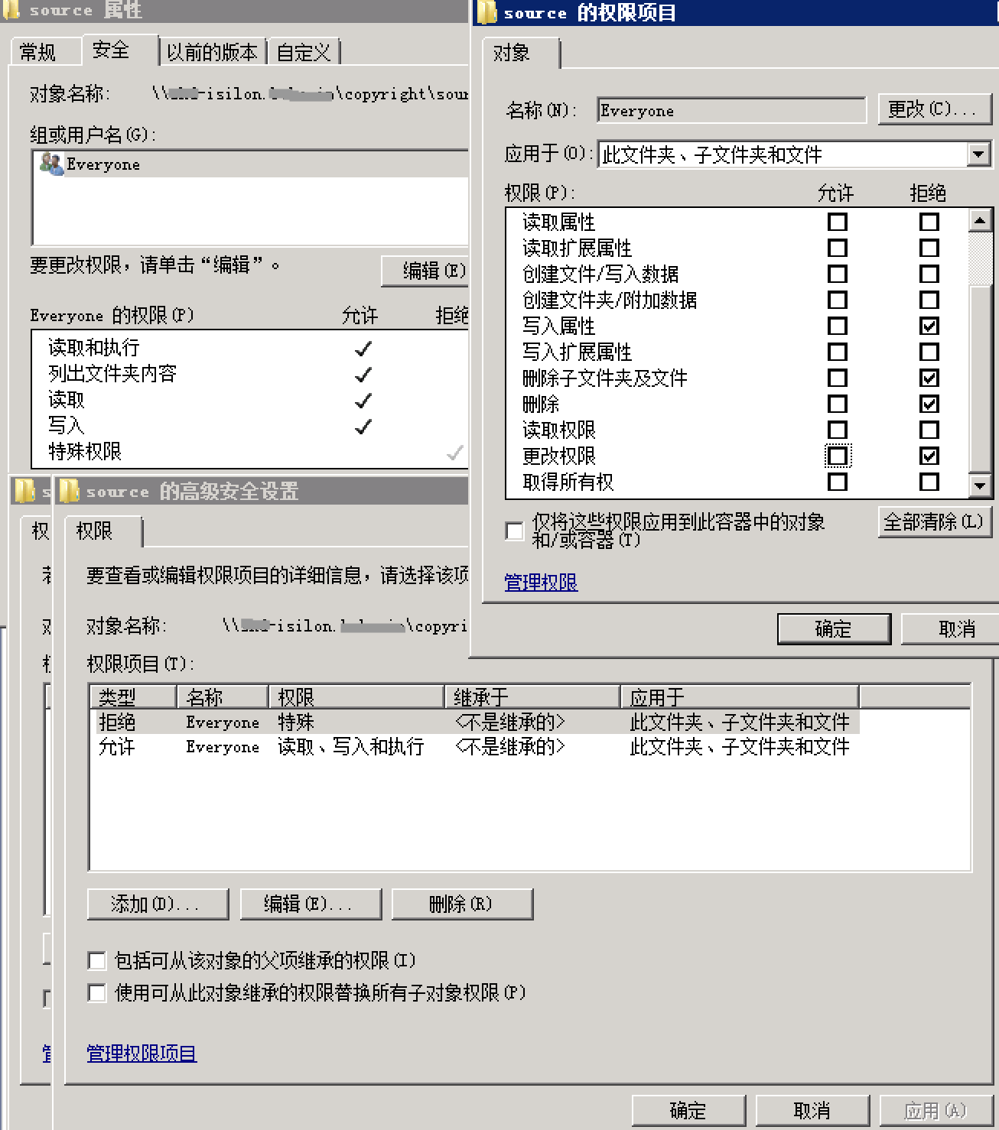The width and height of the screenshot is (999, 1130).
Task: Click the 全部清除(L) button
Action: [935, 521]
